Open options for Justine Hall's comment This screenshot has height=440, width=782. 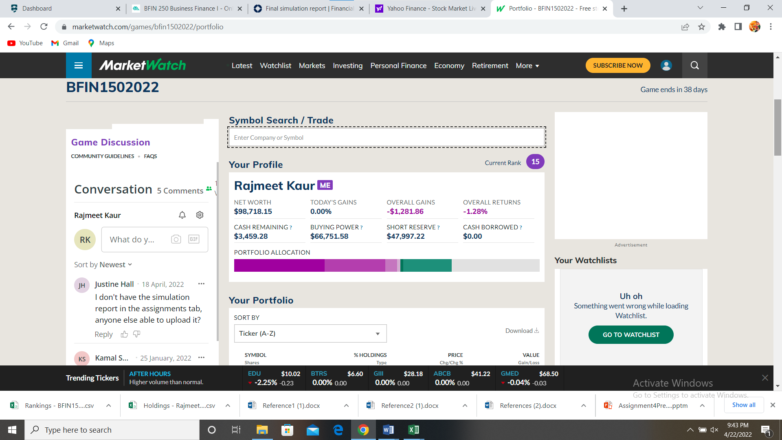[x=201, y=284]
